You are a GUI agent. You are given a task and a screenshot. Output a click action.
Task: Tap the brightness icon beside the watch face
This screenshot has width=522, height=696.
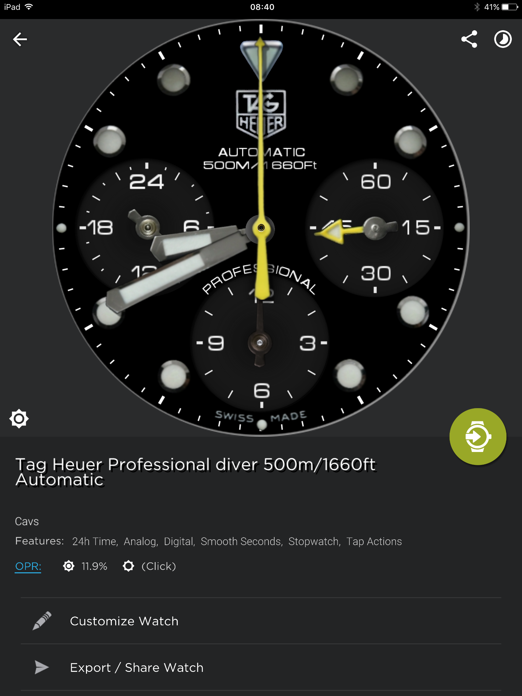(19, 419)
